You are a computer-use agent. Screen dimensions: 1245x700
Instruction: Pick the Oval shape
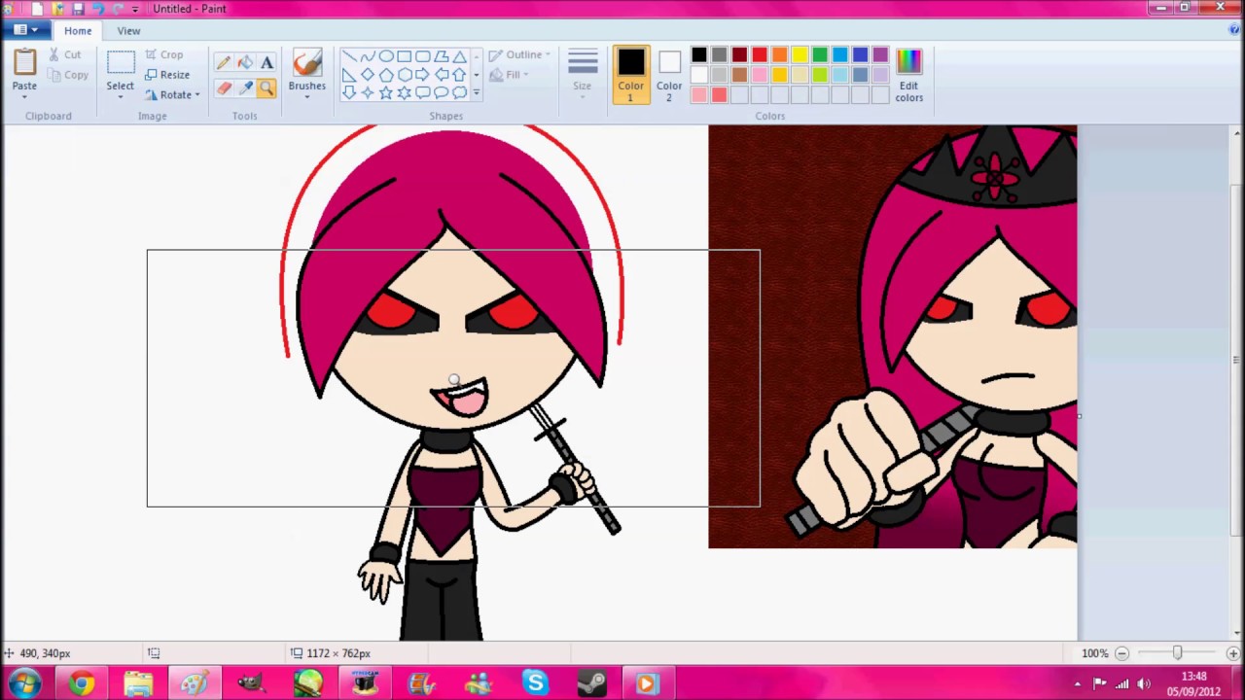[x=386, y=56]
